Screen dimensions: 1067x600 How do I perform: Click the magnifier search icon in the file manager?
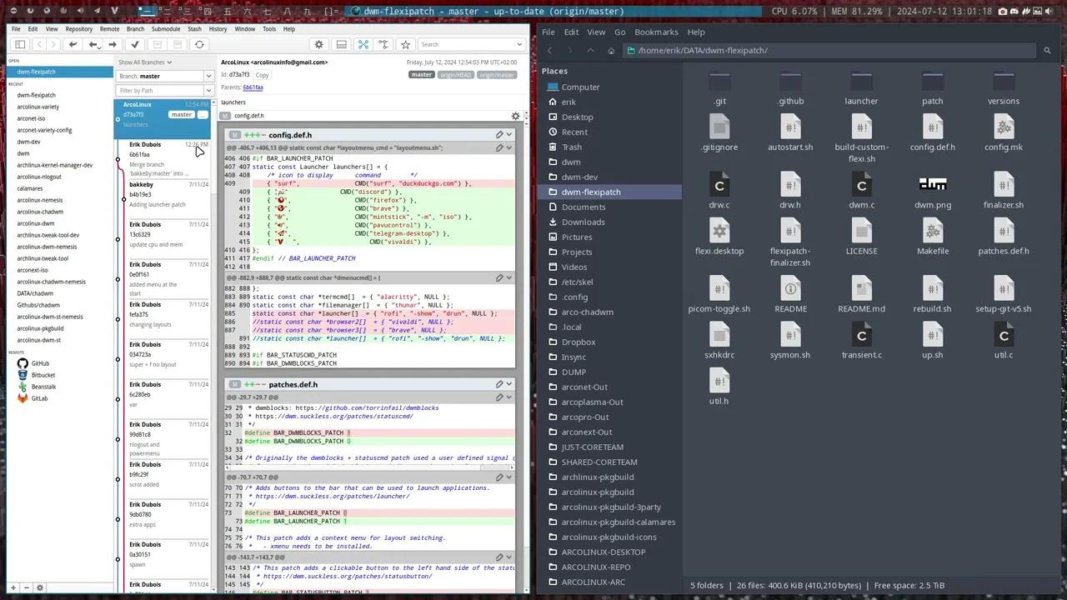pyautogui.click(x=1047, y=50)
